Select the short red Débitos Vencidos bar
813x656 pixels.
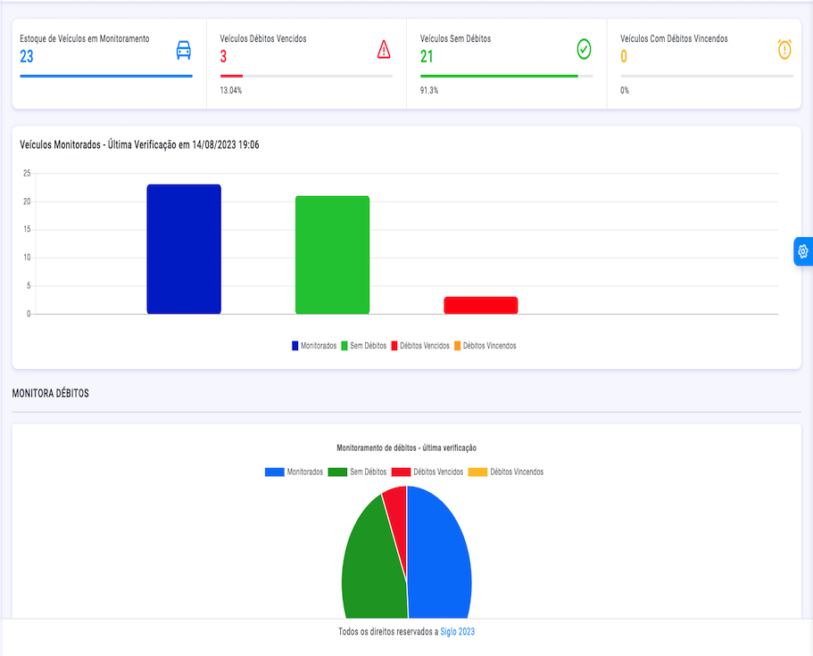coord(480,306)
